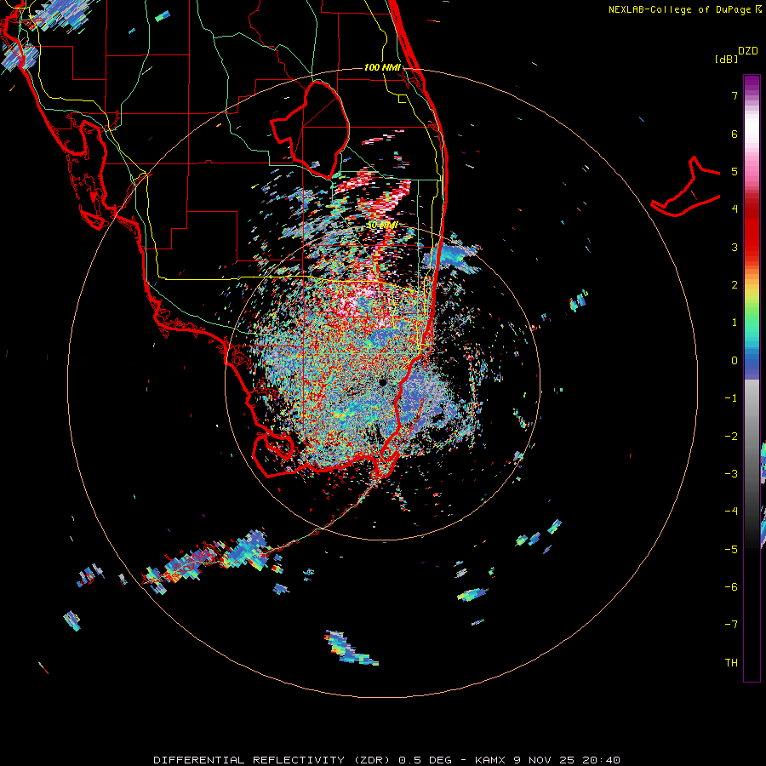
Task: Click the -1 value on the dB scale
Action: click(731, 398)
